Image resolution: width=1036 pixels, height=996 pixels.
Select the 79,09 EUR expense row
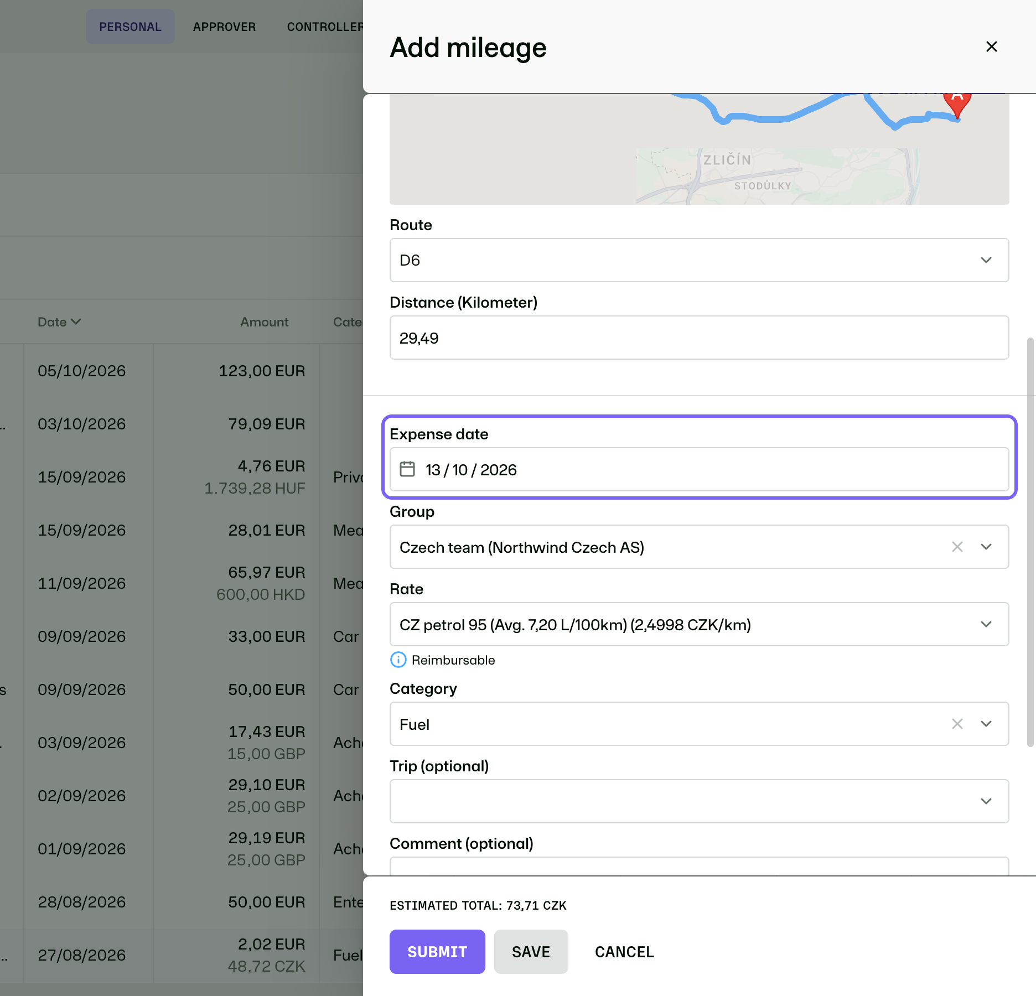pyautogui.click(x=182, y=424)
